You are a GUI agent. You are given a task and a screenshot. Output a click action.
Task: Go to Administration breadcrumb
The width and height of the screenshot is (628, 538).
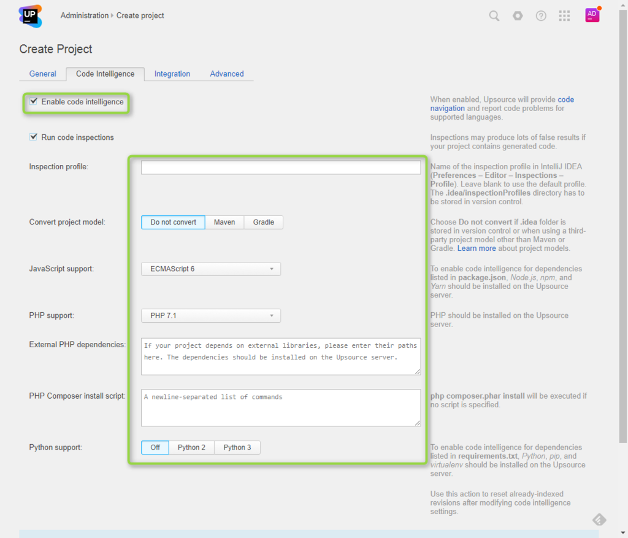point(85,15)
